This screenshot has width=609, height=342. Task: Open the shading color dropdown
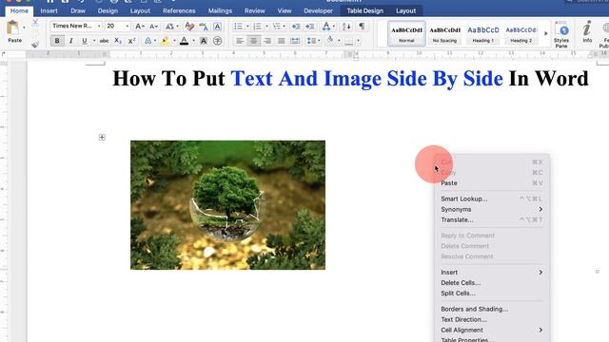coord(339,41)
